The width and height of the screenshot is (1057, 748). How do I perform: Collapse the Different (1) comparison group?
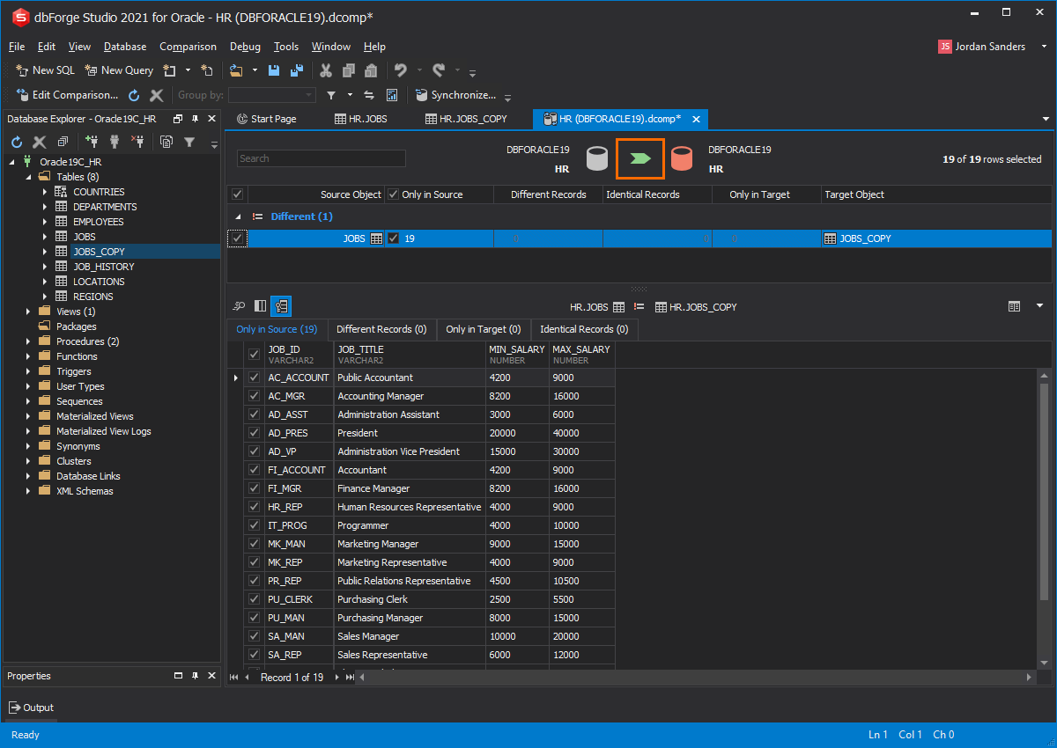(236, 216)
